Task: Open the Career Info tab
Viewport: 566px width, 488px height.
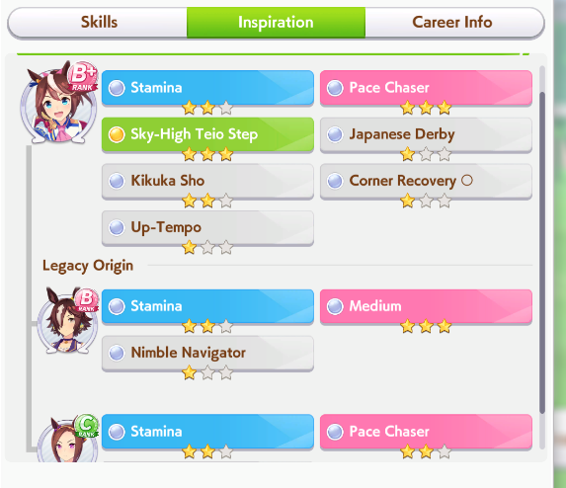Action: click(x=452, y=22)
